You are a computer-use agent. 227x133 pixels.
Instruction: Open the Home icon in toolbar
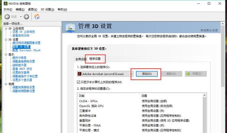(37, 17)
